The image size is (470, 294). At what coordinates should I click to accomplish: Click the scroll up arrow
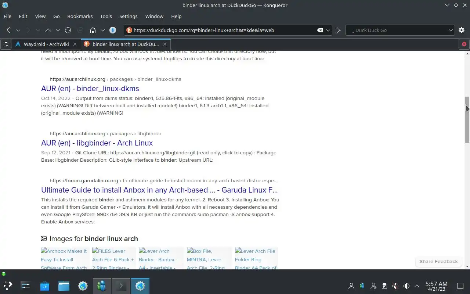click(x=467, y=54)
